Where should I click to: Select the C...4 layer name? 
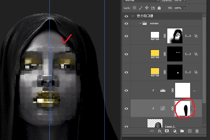point(188,36)
